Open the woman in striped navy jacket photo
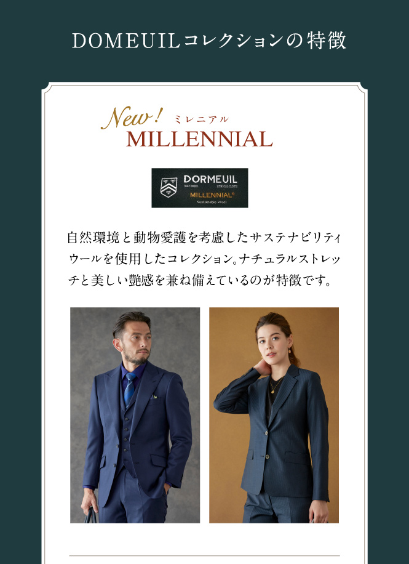The width and height of the screenshot is (409, 564). [274, 415]
